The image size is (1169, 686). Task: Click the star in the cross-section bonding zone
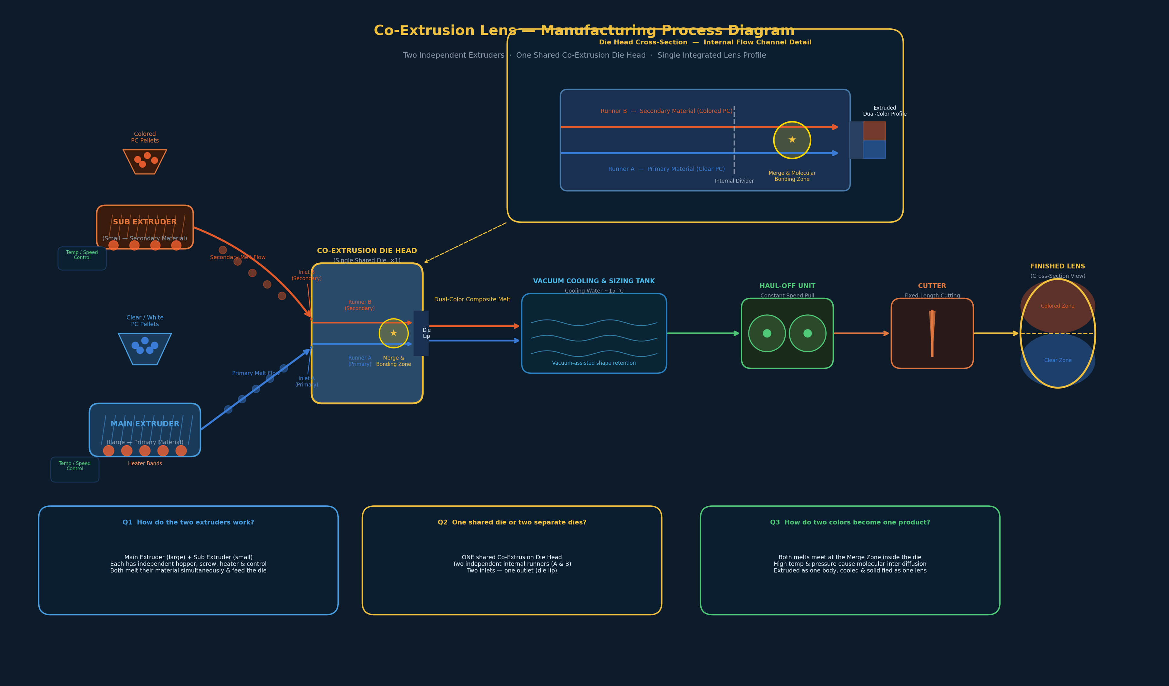(792, 139)
